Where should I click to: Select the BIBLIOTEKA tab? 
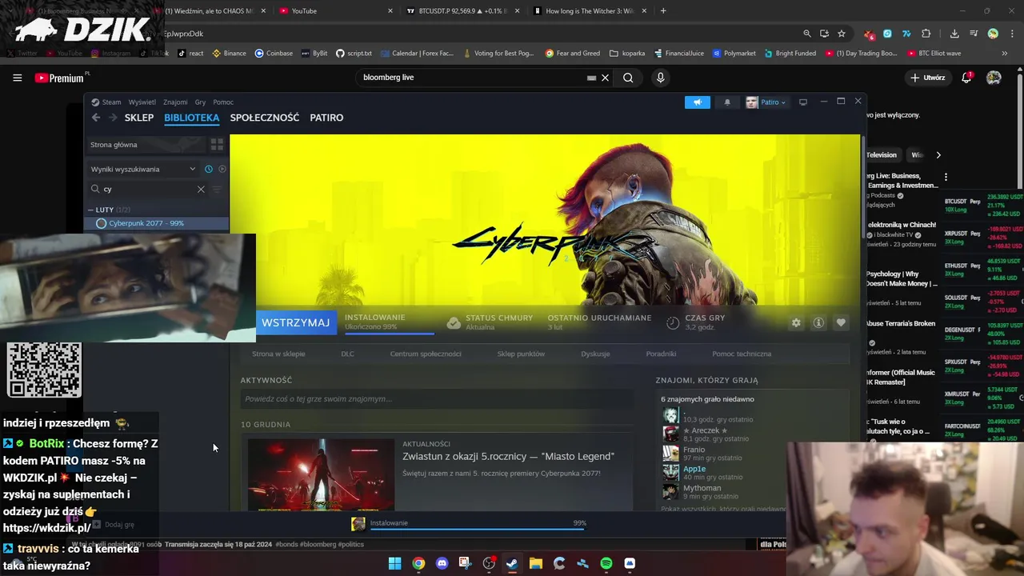pyautogui.click(x=191, y=118)
